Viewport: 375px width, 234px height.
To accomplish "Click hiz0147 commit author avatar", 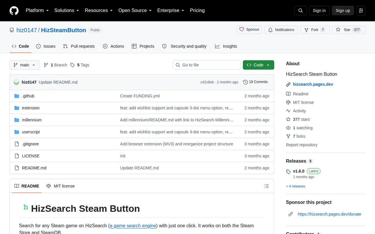I will tap(16, 82).
